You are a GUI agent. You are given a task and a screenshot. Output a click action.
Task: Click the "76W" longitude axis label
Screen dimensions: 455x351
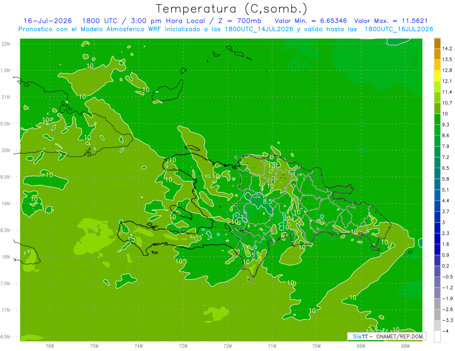coord(50,346)
